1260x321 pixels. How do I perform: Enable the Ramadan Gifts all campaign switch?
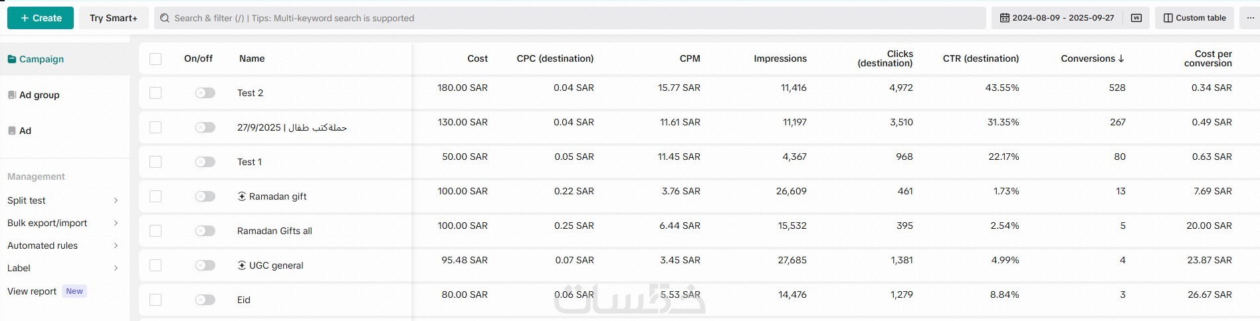pos(205,231)
